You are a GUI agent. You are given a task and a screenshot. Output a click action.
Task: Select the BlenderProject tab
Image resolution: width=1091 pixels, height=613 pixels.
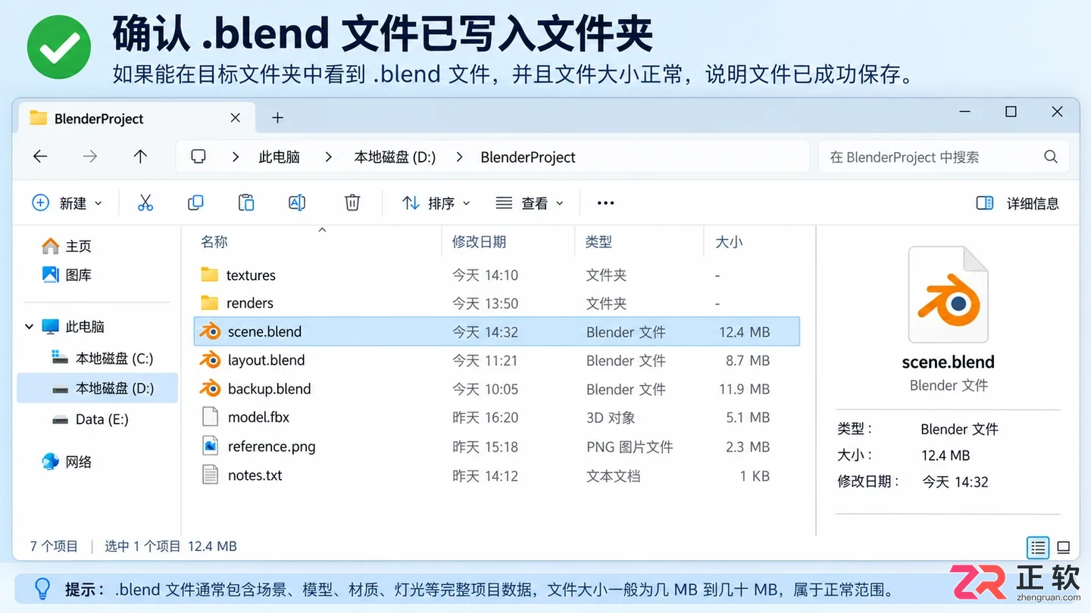135,118
